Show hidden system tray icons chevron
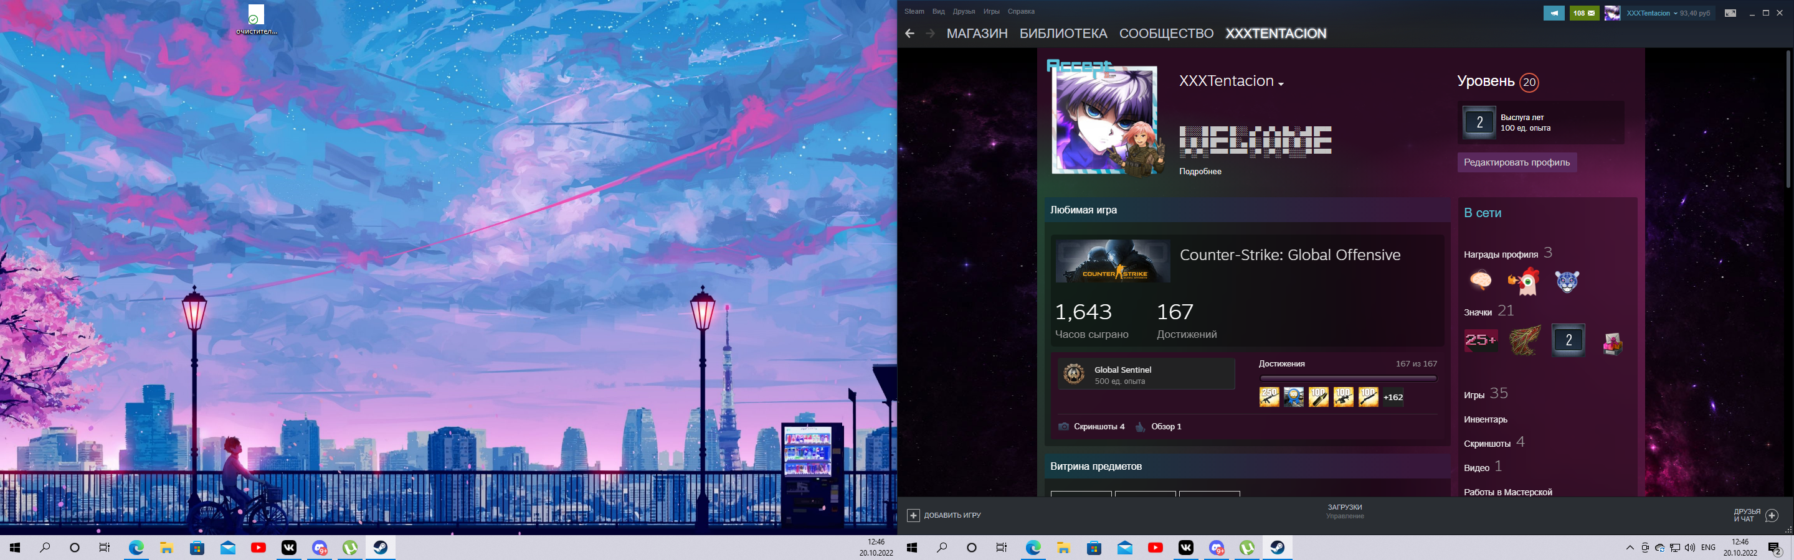The height and width of the screenshot is (560, 1794). 1630,548
